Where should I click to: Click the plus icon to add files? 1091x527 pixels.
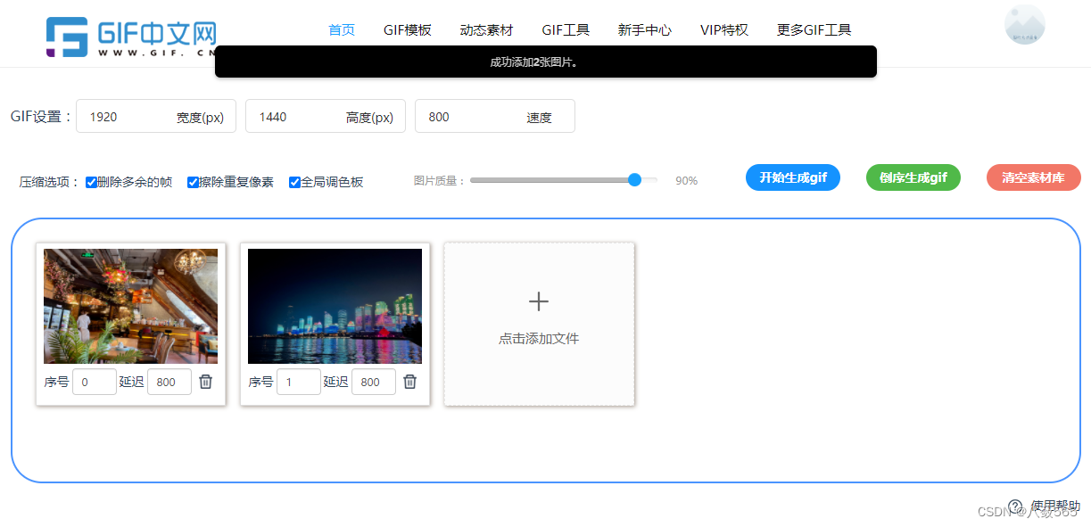click(x=538, y=301)
